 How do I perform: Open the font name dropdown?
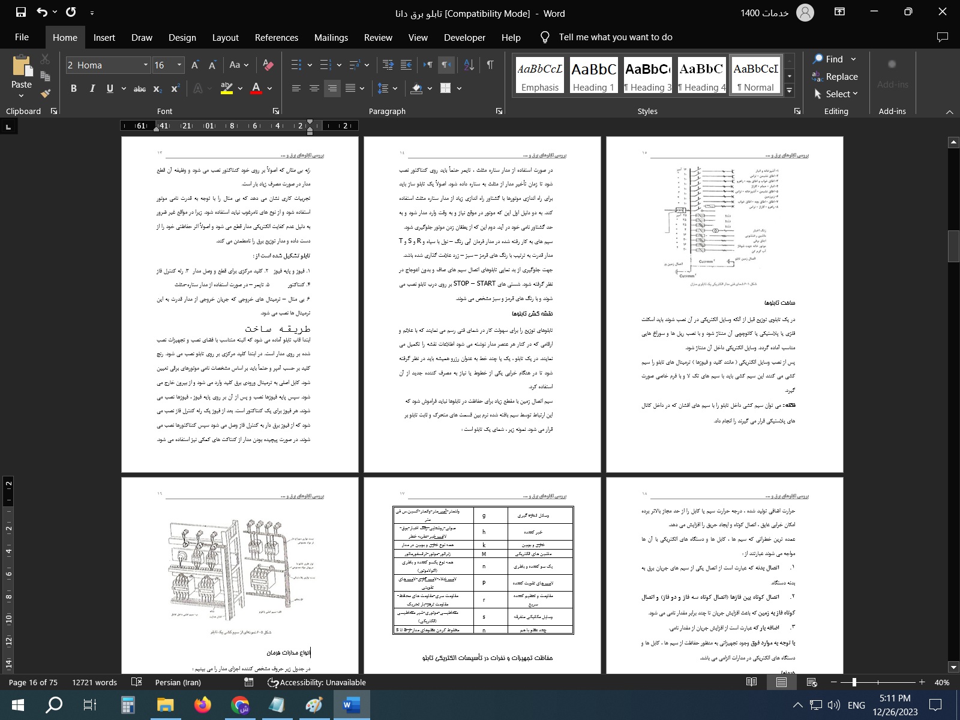(145, 65)
